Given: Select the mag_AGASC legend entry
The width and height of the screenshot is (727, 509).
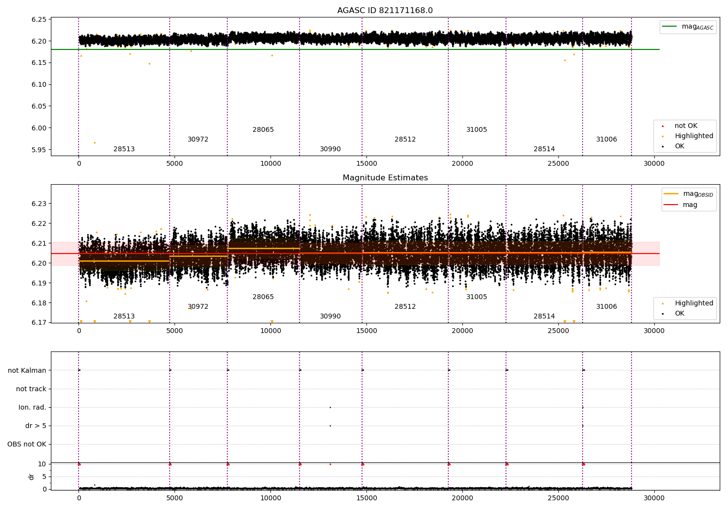Looking at the screenshot, I should 688,27.
